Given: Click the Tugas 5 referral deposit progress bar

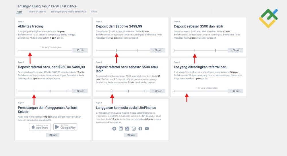Looking at the screenshot, I should 123,91.
